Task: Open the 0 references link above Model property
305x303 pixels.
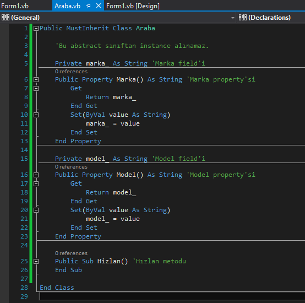Action: (x=71, y=167)
